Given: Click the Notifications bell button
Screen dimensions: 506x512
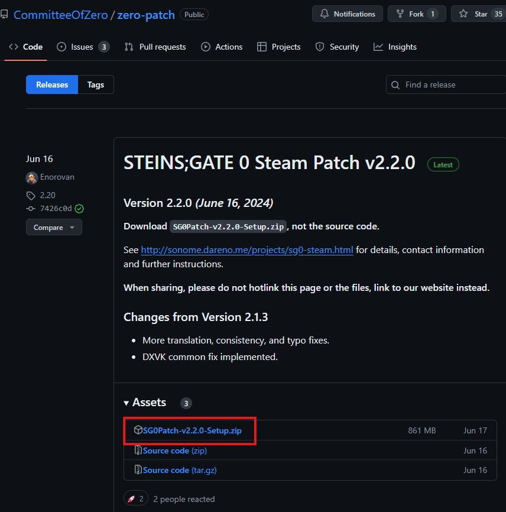Looking at the screenshot, I should click(348, 14).
